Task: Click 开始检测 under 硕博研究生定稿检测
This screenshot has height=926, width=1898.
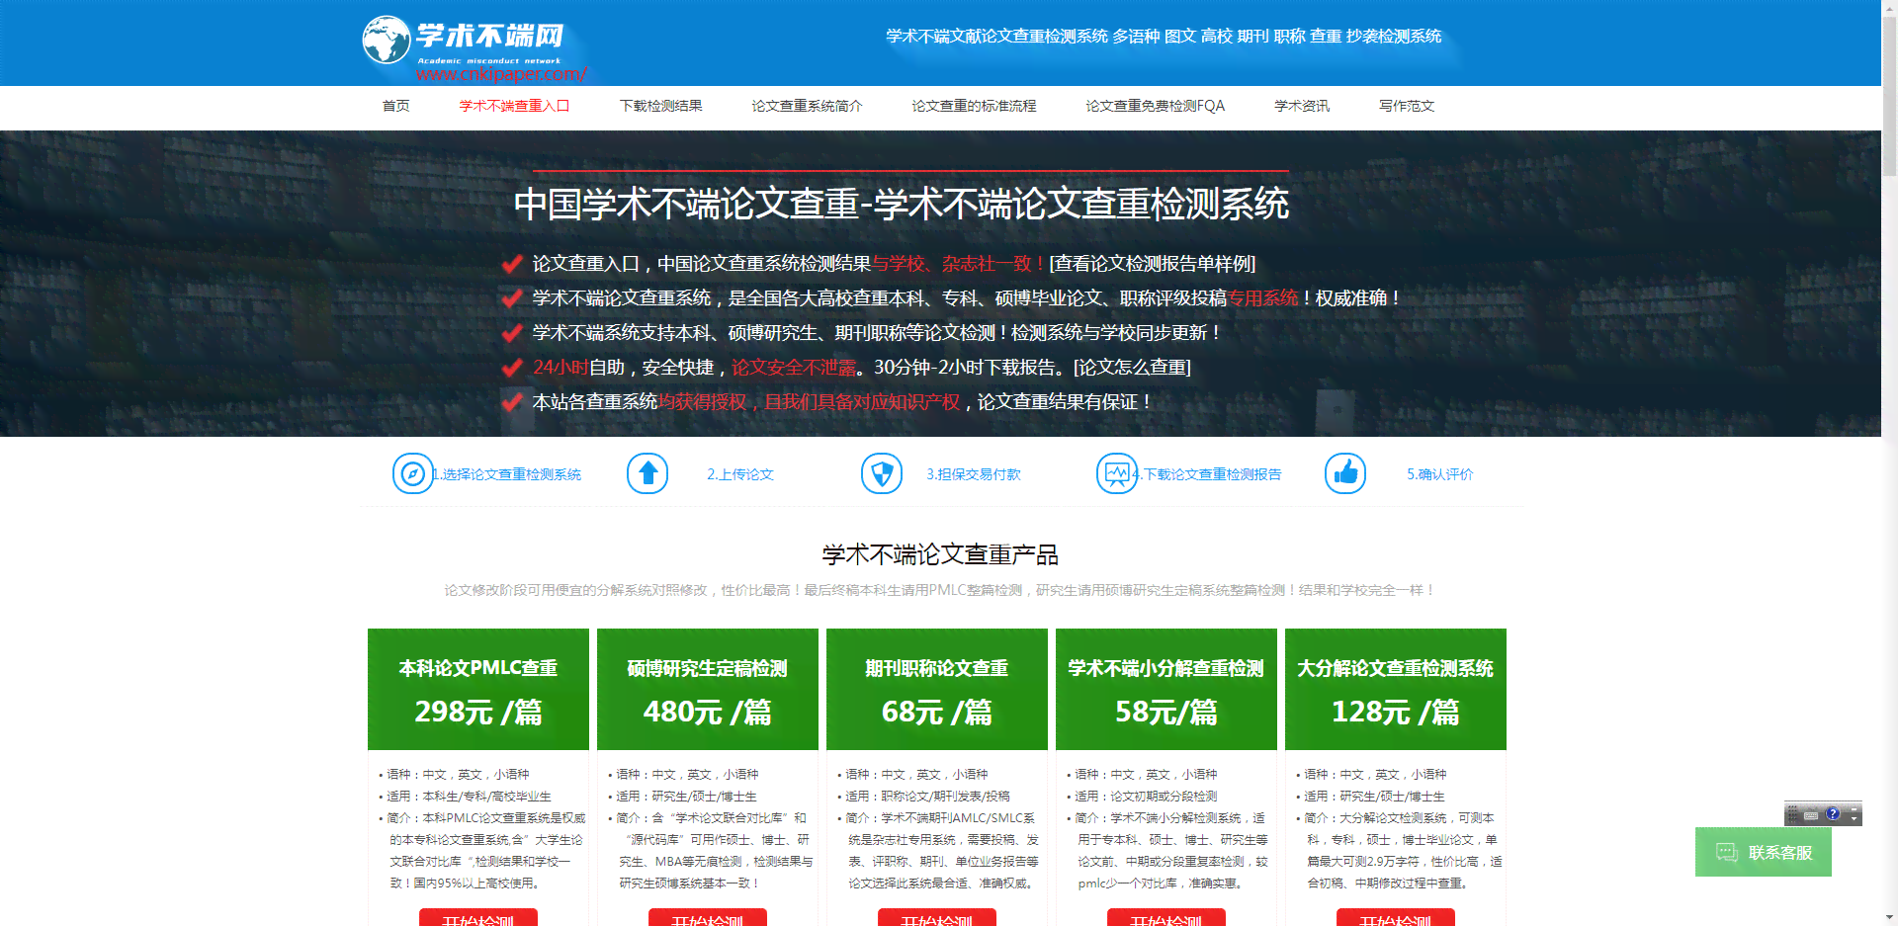Action: [x=708, y=918]
